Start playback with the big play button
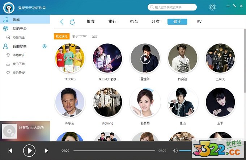 pyautogui.click(x=29, y=151)
